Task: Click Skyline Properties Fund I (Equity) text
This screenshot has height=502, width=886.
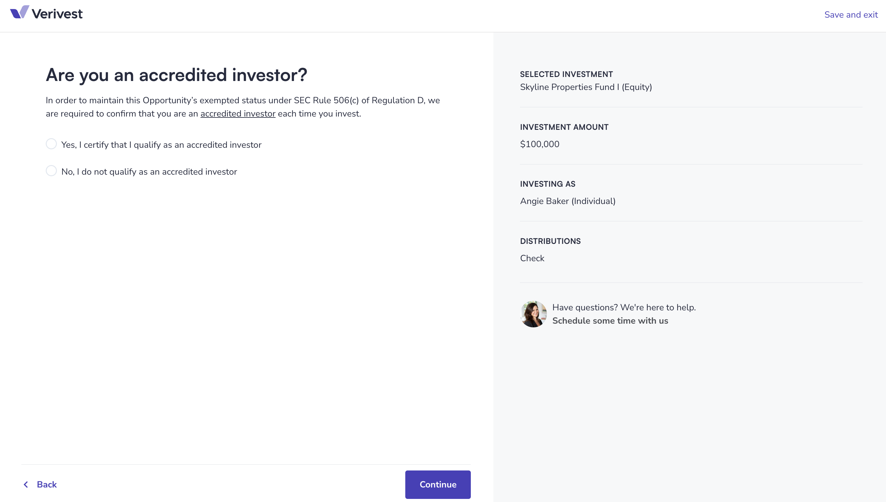Action: tap(586, 87)
